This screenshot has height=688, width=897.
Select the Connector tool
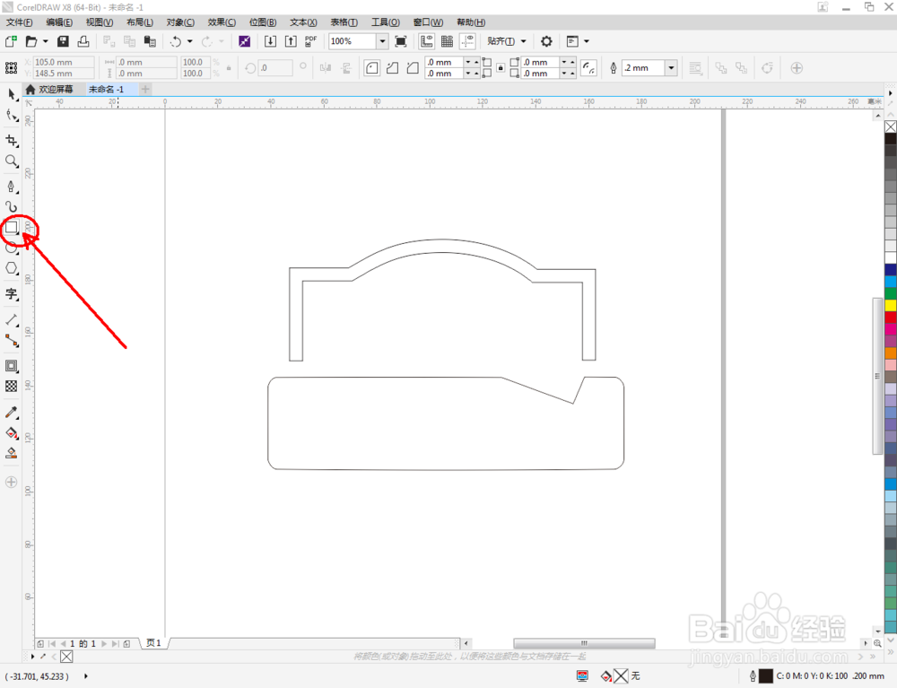[x=12, y=340]
